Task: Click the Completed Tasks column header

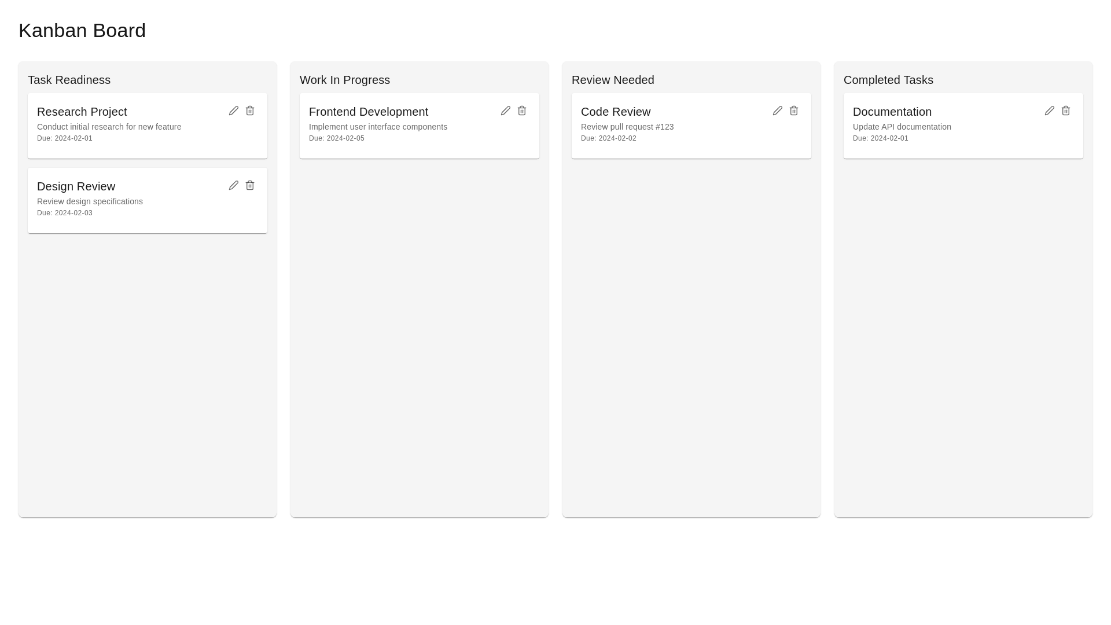Action: pos(888,80)
